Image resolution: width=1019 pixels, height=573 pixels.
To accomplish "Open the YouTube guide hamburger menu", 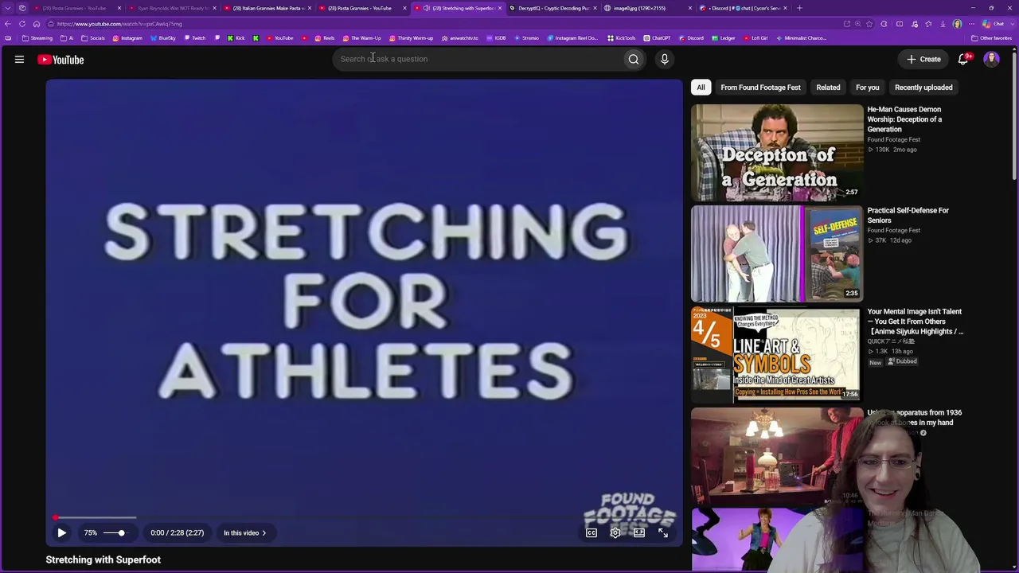I will coord(19,59).
